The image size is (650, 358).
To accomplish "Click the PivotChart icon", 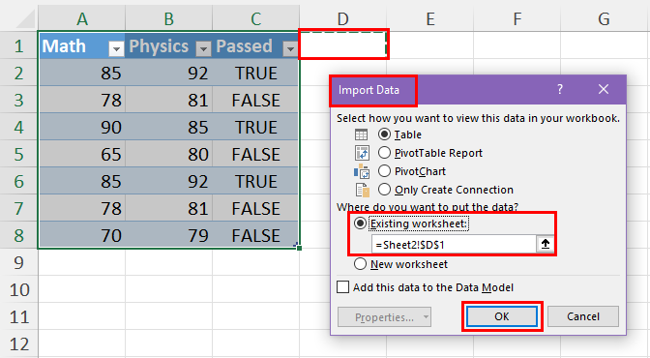I will (362, 171).
